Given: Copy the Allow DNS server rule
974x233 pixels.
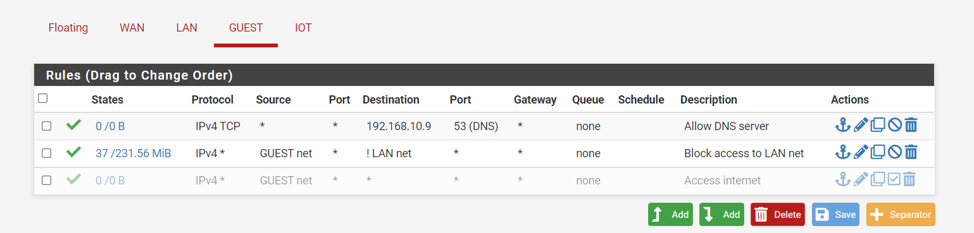Looking at the screenshot, I should (878, 125).
